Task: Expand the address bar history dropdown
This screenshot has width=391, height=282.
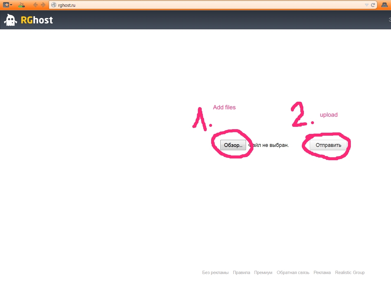Action: [366, 5]
